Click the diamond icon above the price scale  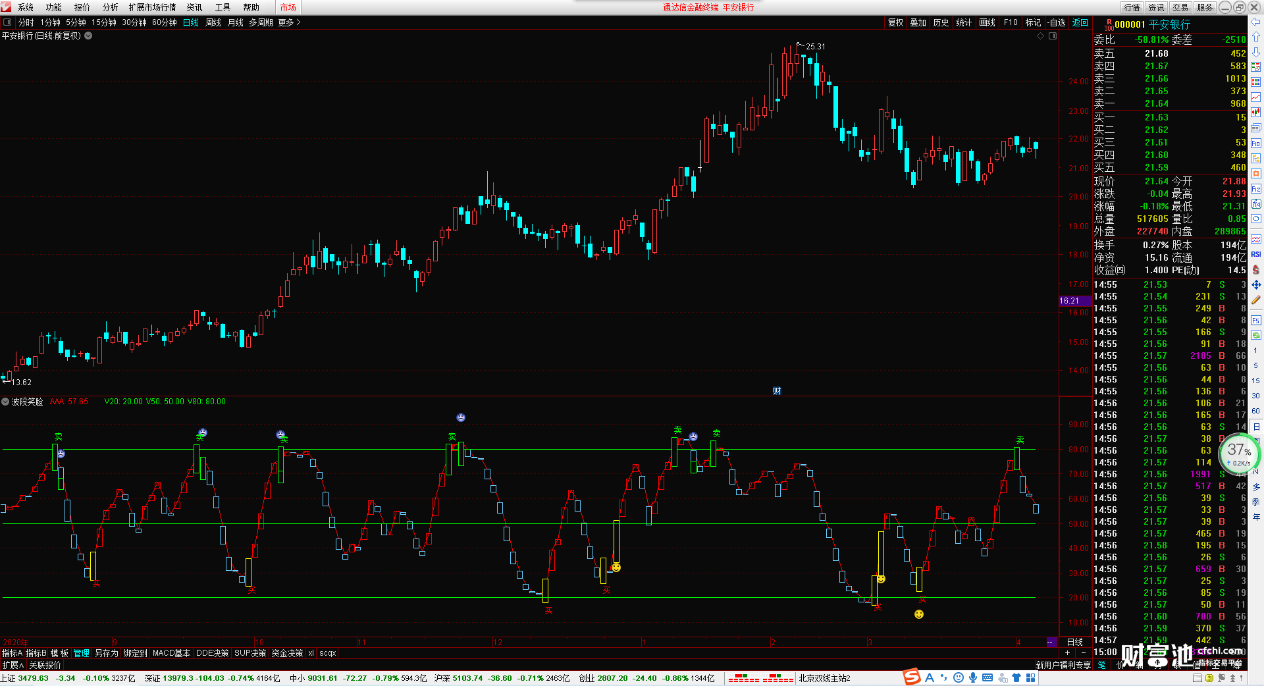tap(1041, 36)
